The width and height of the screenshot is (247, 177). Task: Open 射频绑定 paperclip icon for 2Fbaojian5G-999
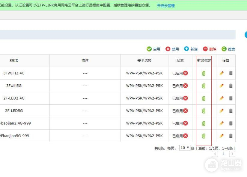pos(203,136)
